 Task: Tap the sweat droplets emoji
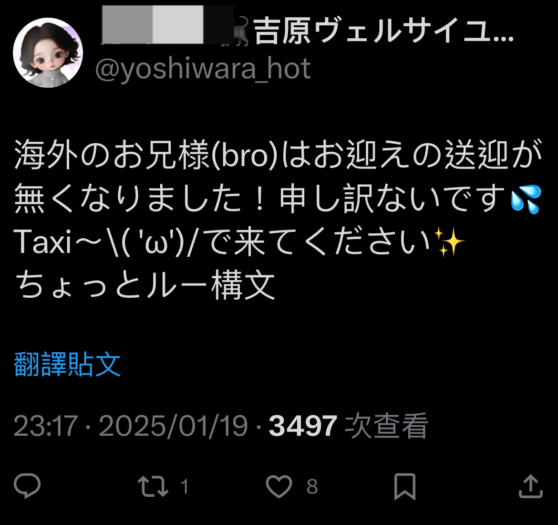pyautogui.click(x=526, y=199)
